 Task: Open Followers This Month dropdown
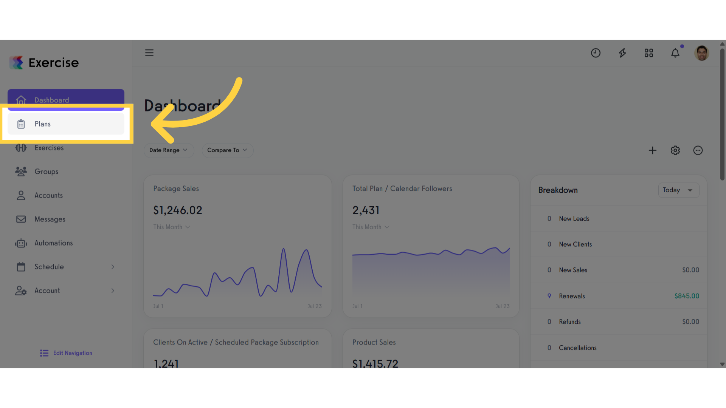371,227
